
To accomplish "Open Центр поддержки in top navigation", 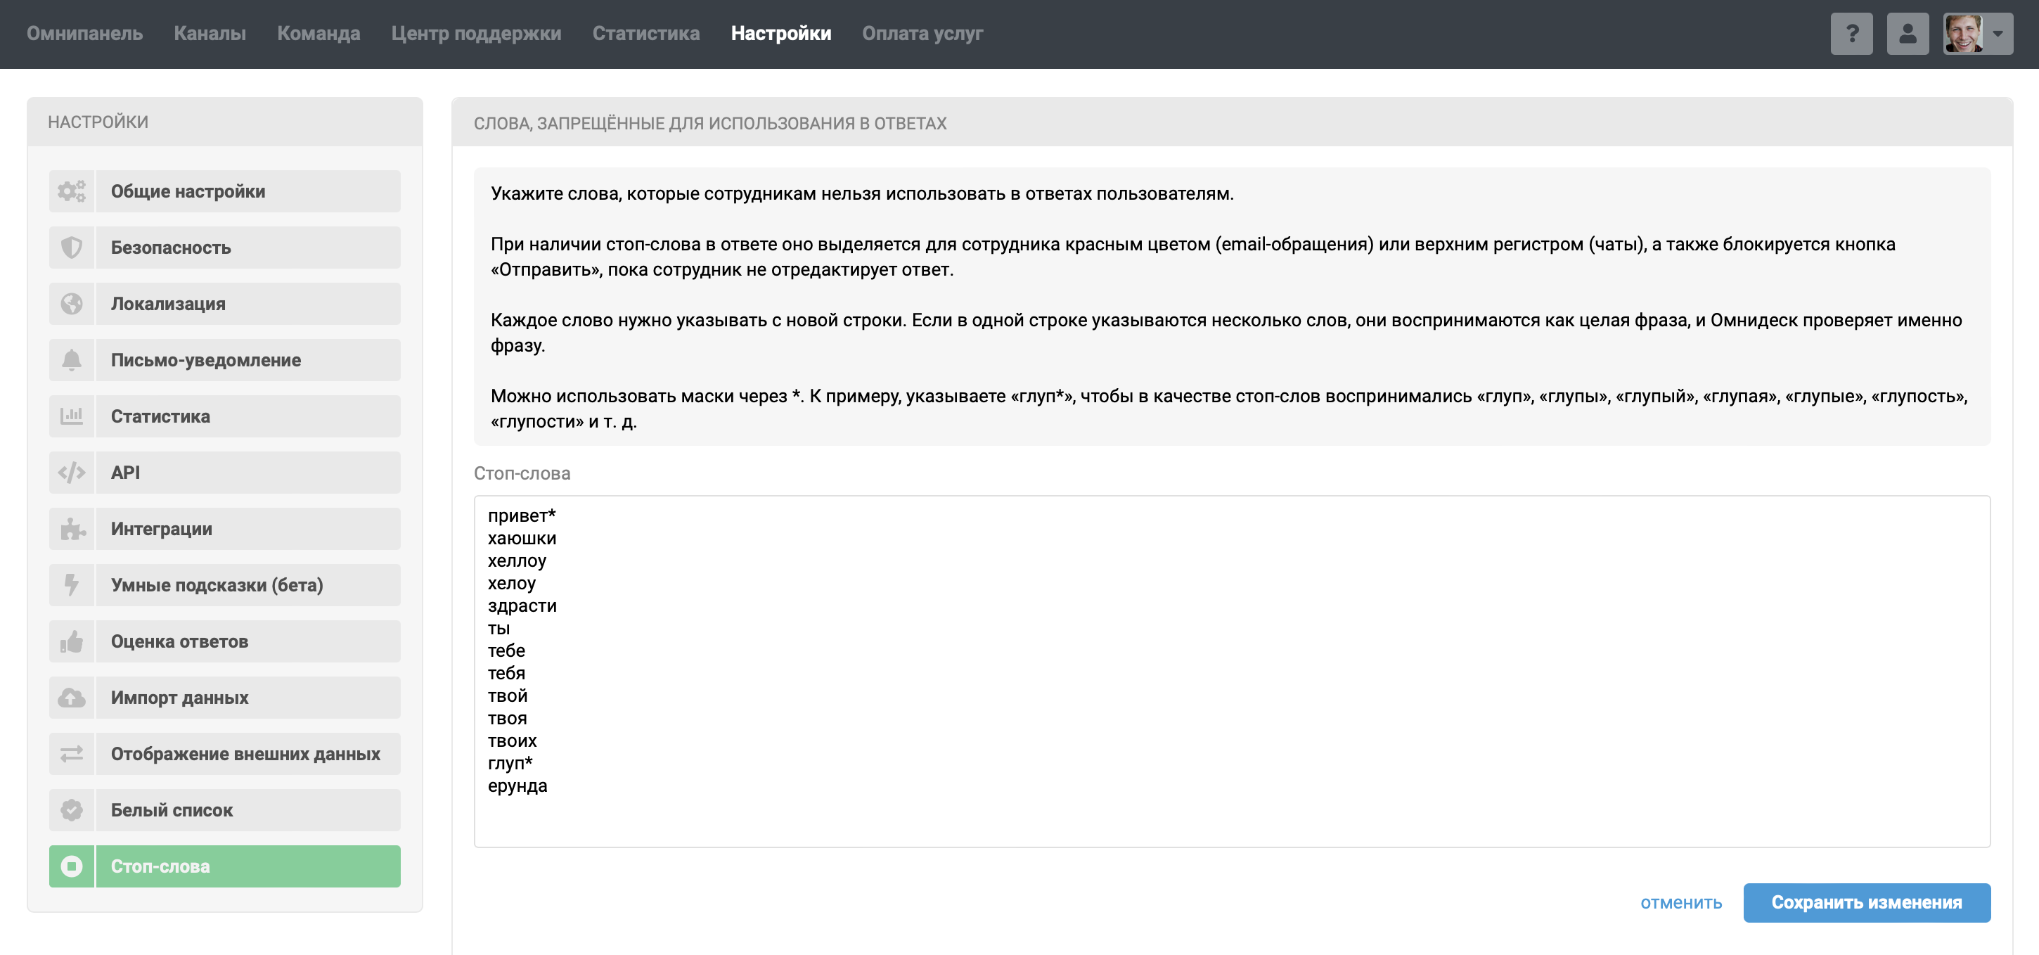I will click(476, 33).
